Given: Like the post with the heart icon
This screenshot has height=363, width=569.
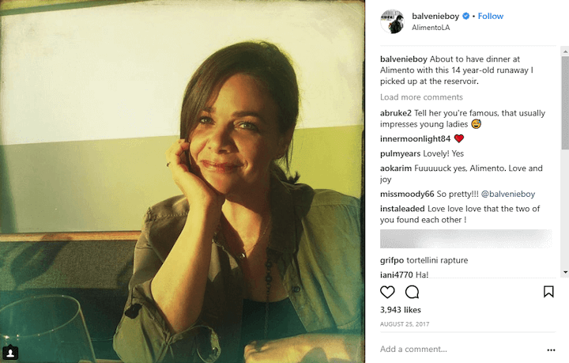Looking at the screenshot, I should (387, 292).
